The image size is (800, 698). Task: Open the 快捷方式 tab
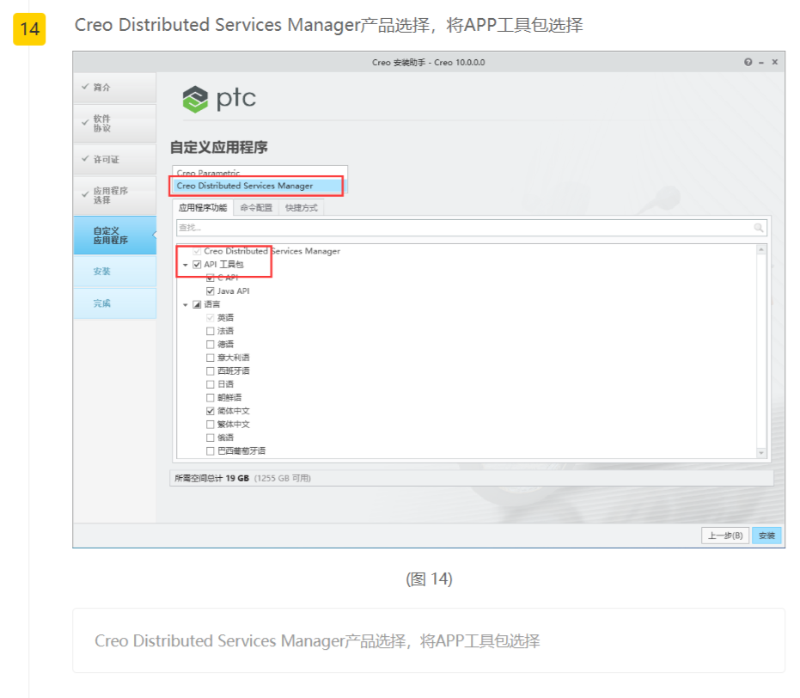[x=302, y=208]
